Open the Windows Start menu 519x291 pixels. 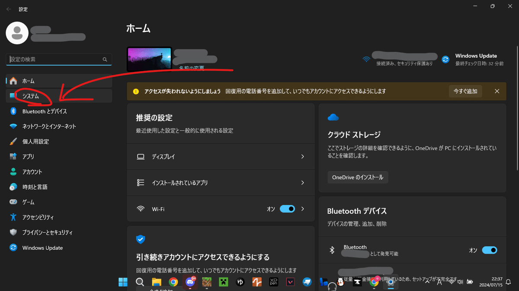[x=123, y=282]
